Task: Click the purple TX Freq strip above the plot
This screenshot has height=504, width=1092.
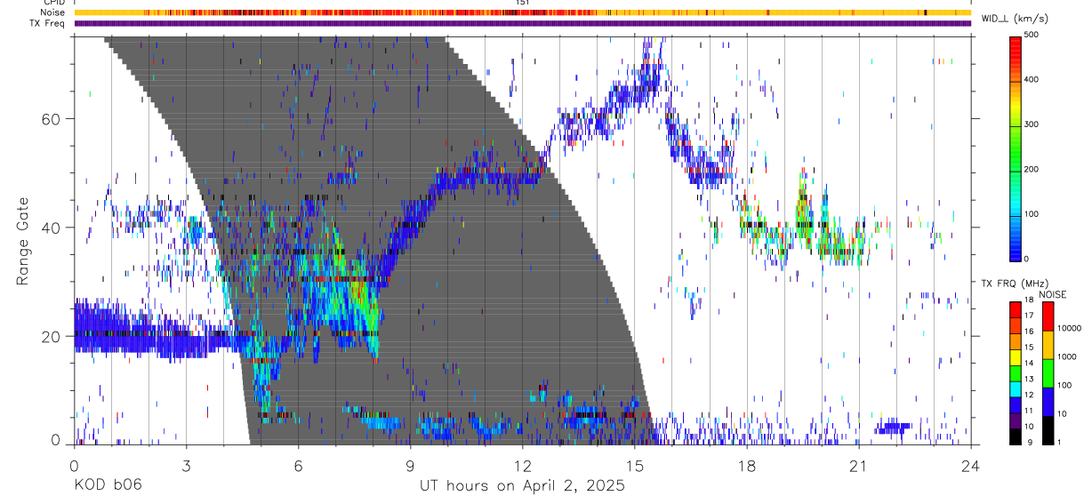Action: 523,23
